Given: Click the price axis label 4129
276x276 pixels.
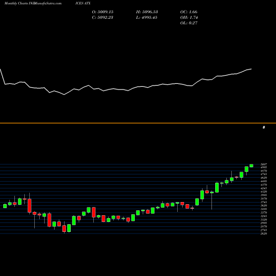Looking at the screenshot, I should 264,192.
